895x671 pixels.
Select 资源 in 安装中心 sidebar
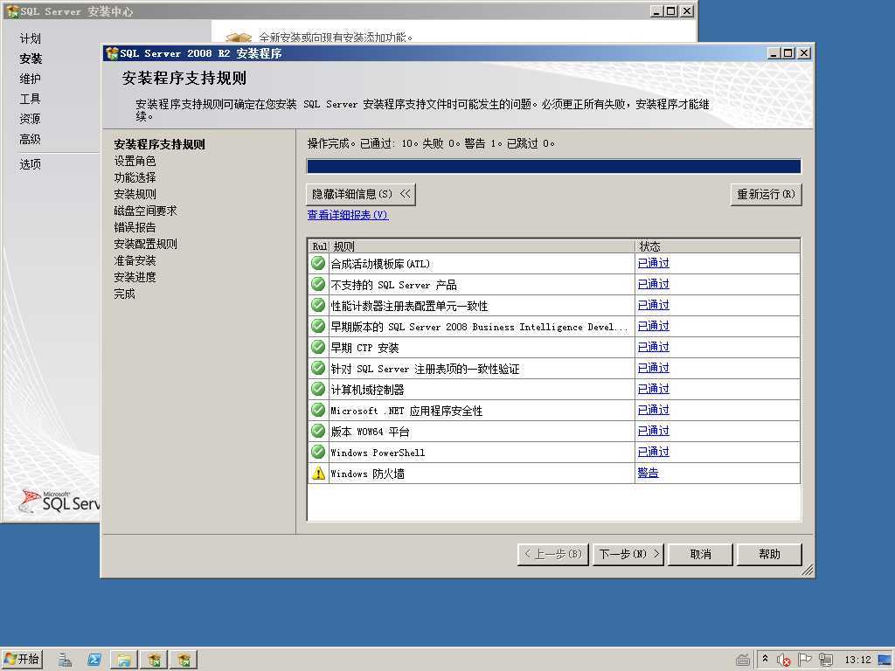click(x=31, y=119)
